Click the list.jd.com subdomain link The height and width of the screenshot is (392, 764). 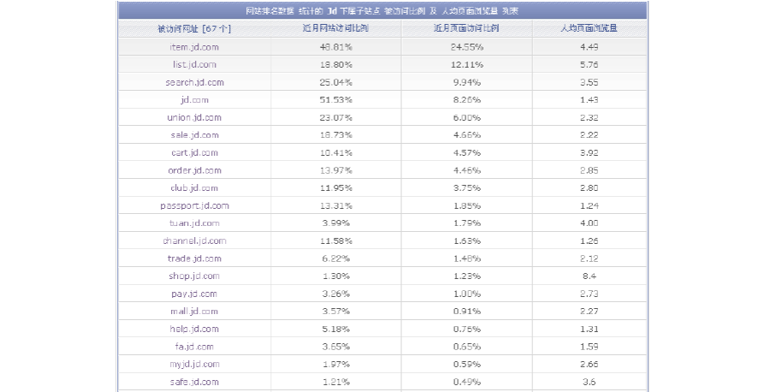tap(194, 64)
